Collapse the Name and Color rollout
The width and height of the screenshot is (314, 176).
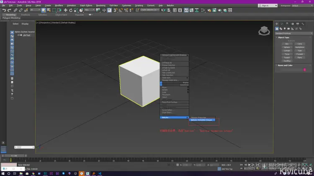coord(285,65)
